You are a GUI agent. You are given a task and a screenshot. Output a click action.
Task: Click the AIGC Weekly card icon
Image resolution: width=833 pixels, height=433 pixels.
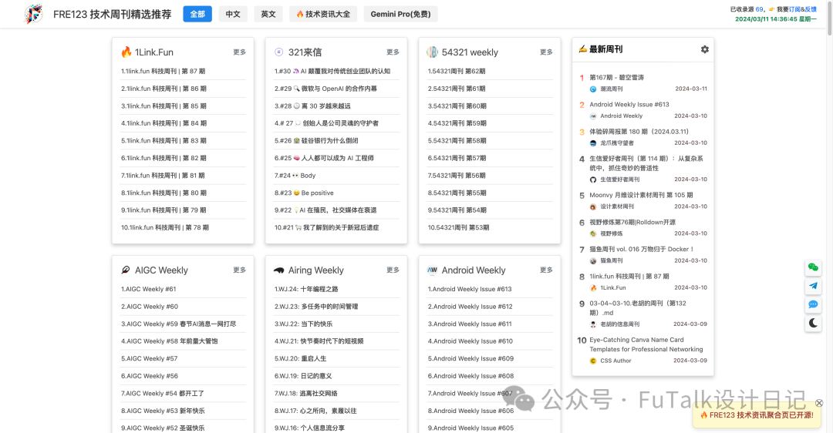click(x=126, y=270)
